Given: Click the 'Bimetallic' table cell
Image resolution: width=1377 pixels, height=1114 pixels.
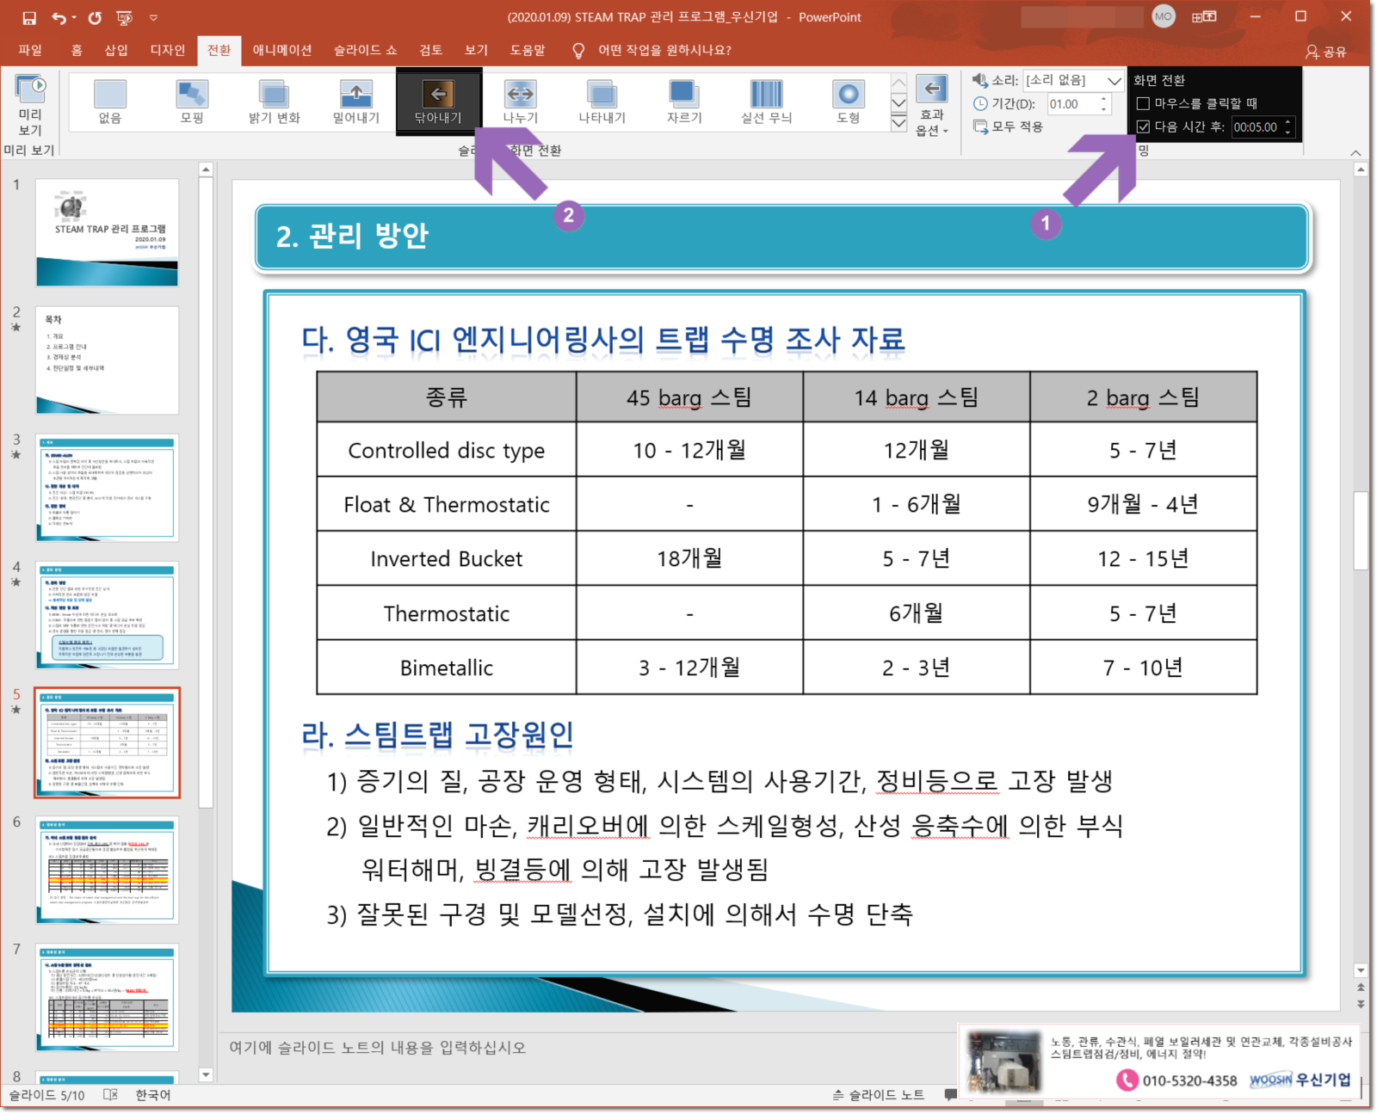Looking at the screenshot, I should click(446, 668).
